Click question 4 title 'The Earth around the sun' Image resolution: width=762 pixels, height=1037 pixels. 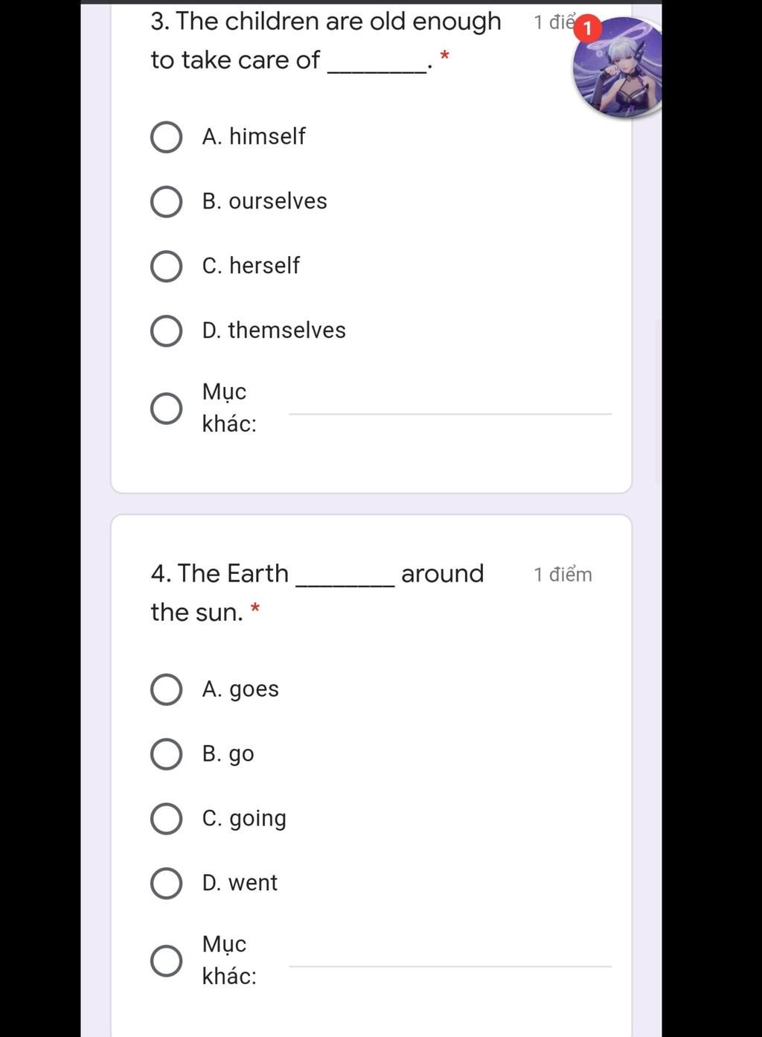click(318, 593)
